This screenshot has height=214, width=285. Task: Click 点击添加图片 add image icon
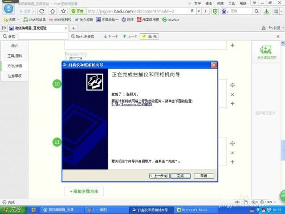[267, 52]
